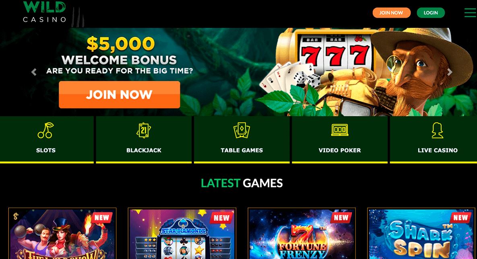Screen dimensions: 477x259
Task: Select the Slots category tab
Action: pos(47,140)
